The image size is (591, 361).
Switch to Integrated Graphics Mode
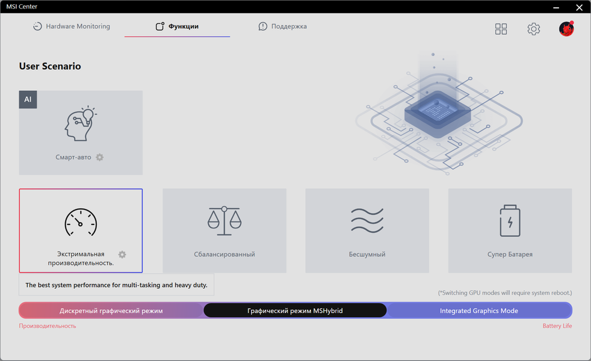(x=479, y=310)
